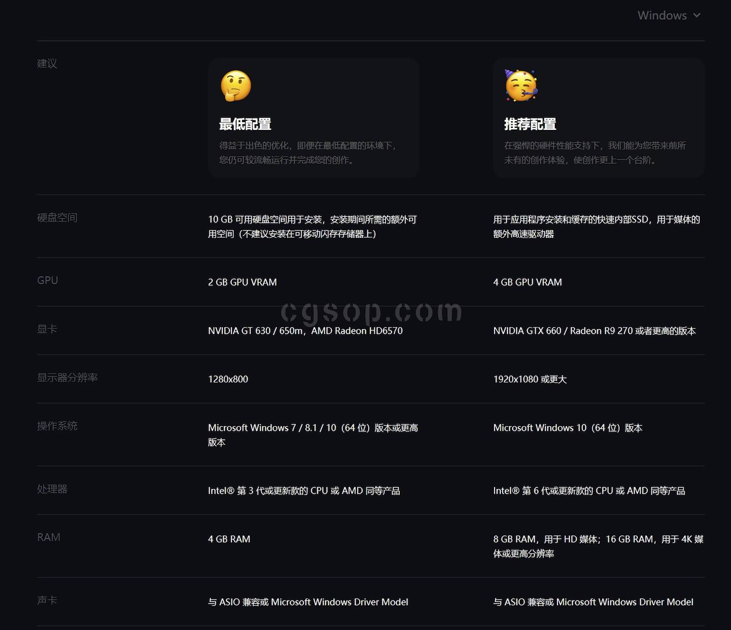
Task: Click the 4 GB RAM minimum value
Action: (x=229, y=539)
